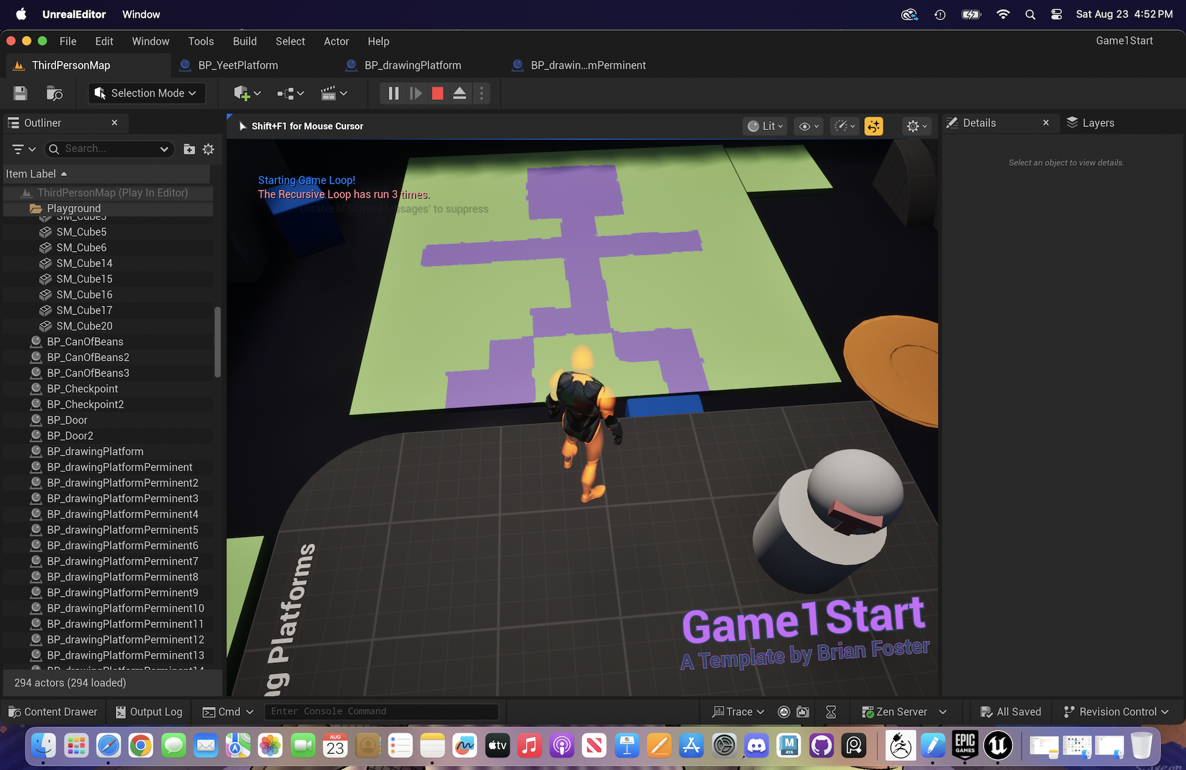Open the viewport performance and scalability menu
Image resolution: width=1186 pixels, height=770 pixels.
coord(845,126)
